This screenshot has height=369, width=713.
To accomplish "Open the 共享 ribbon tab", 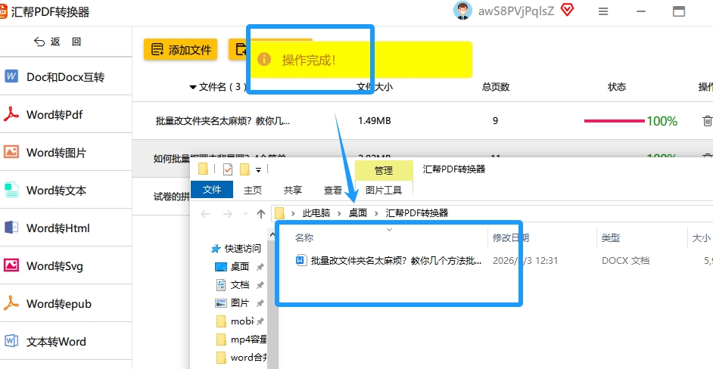I will 293,191.
